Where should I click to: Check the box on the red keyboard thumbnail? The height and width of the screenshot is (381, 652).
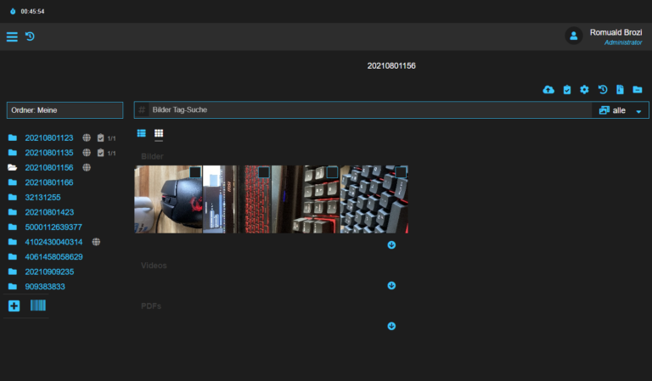point(263,172)
